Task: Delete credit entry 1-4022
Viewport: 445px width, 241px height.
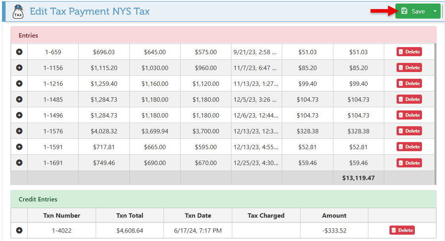Action: (x=402, y=230)
